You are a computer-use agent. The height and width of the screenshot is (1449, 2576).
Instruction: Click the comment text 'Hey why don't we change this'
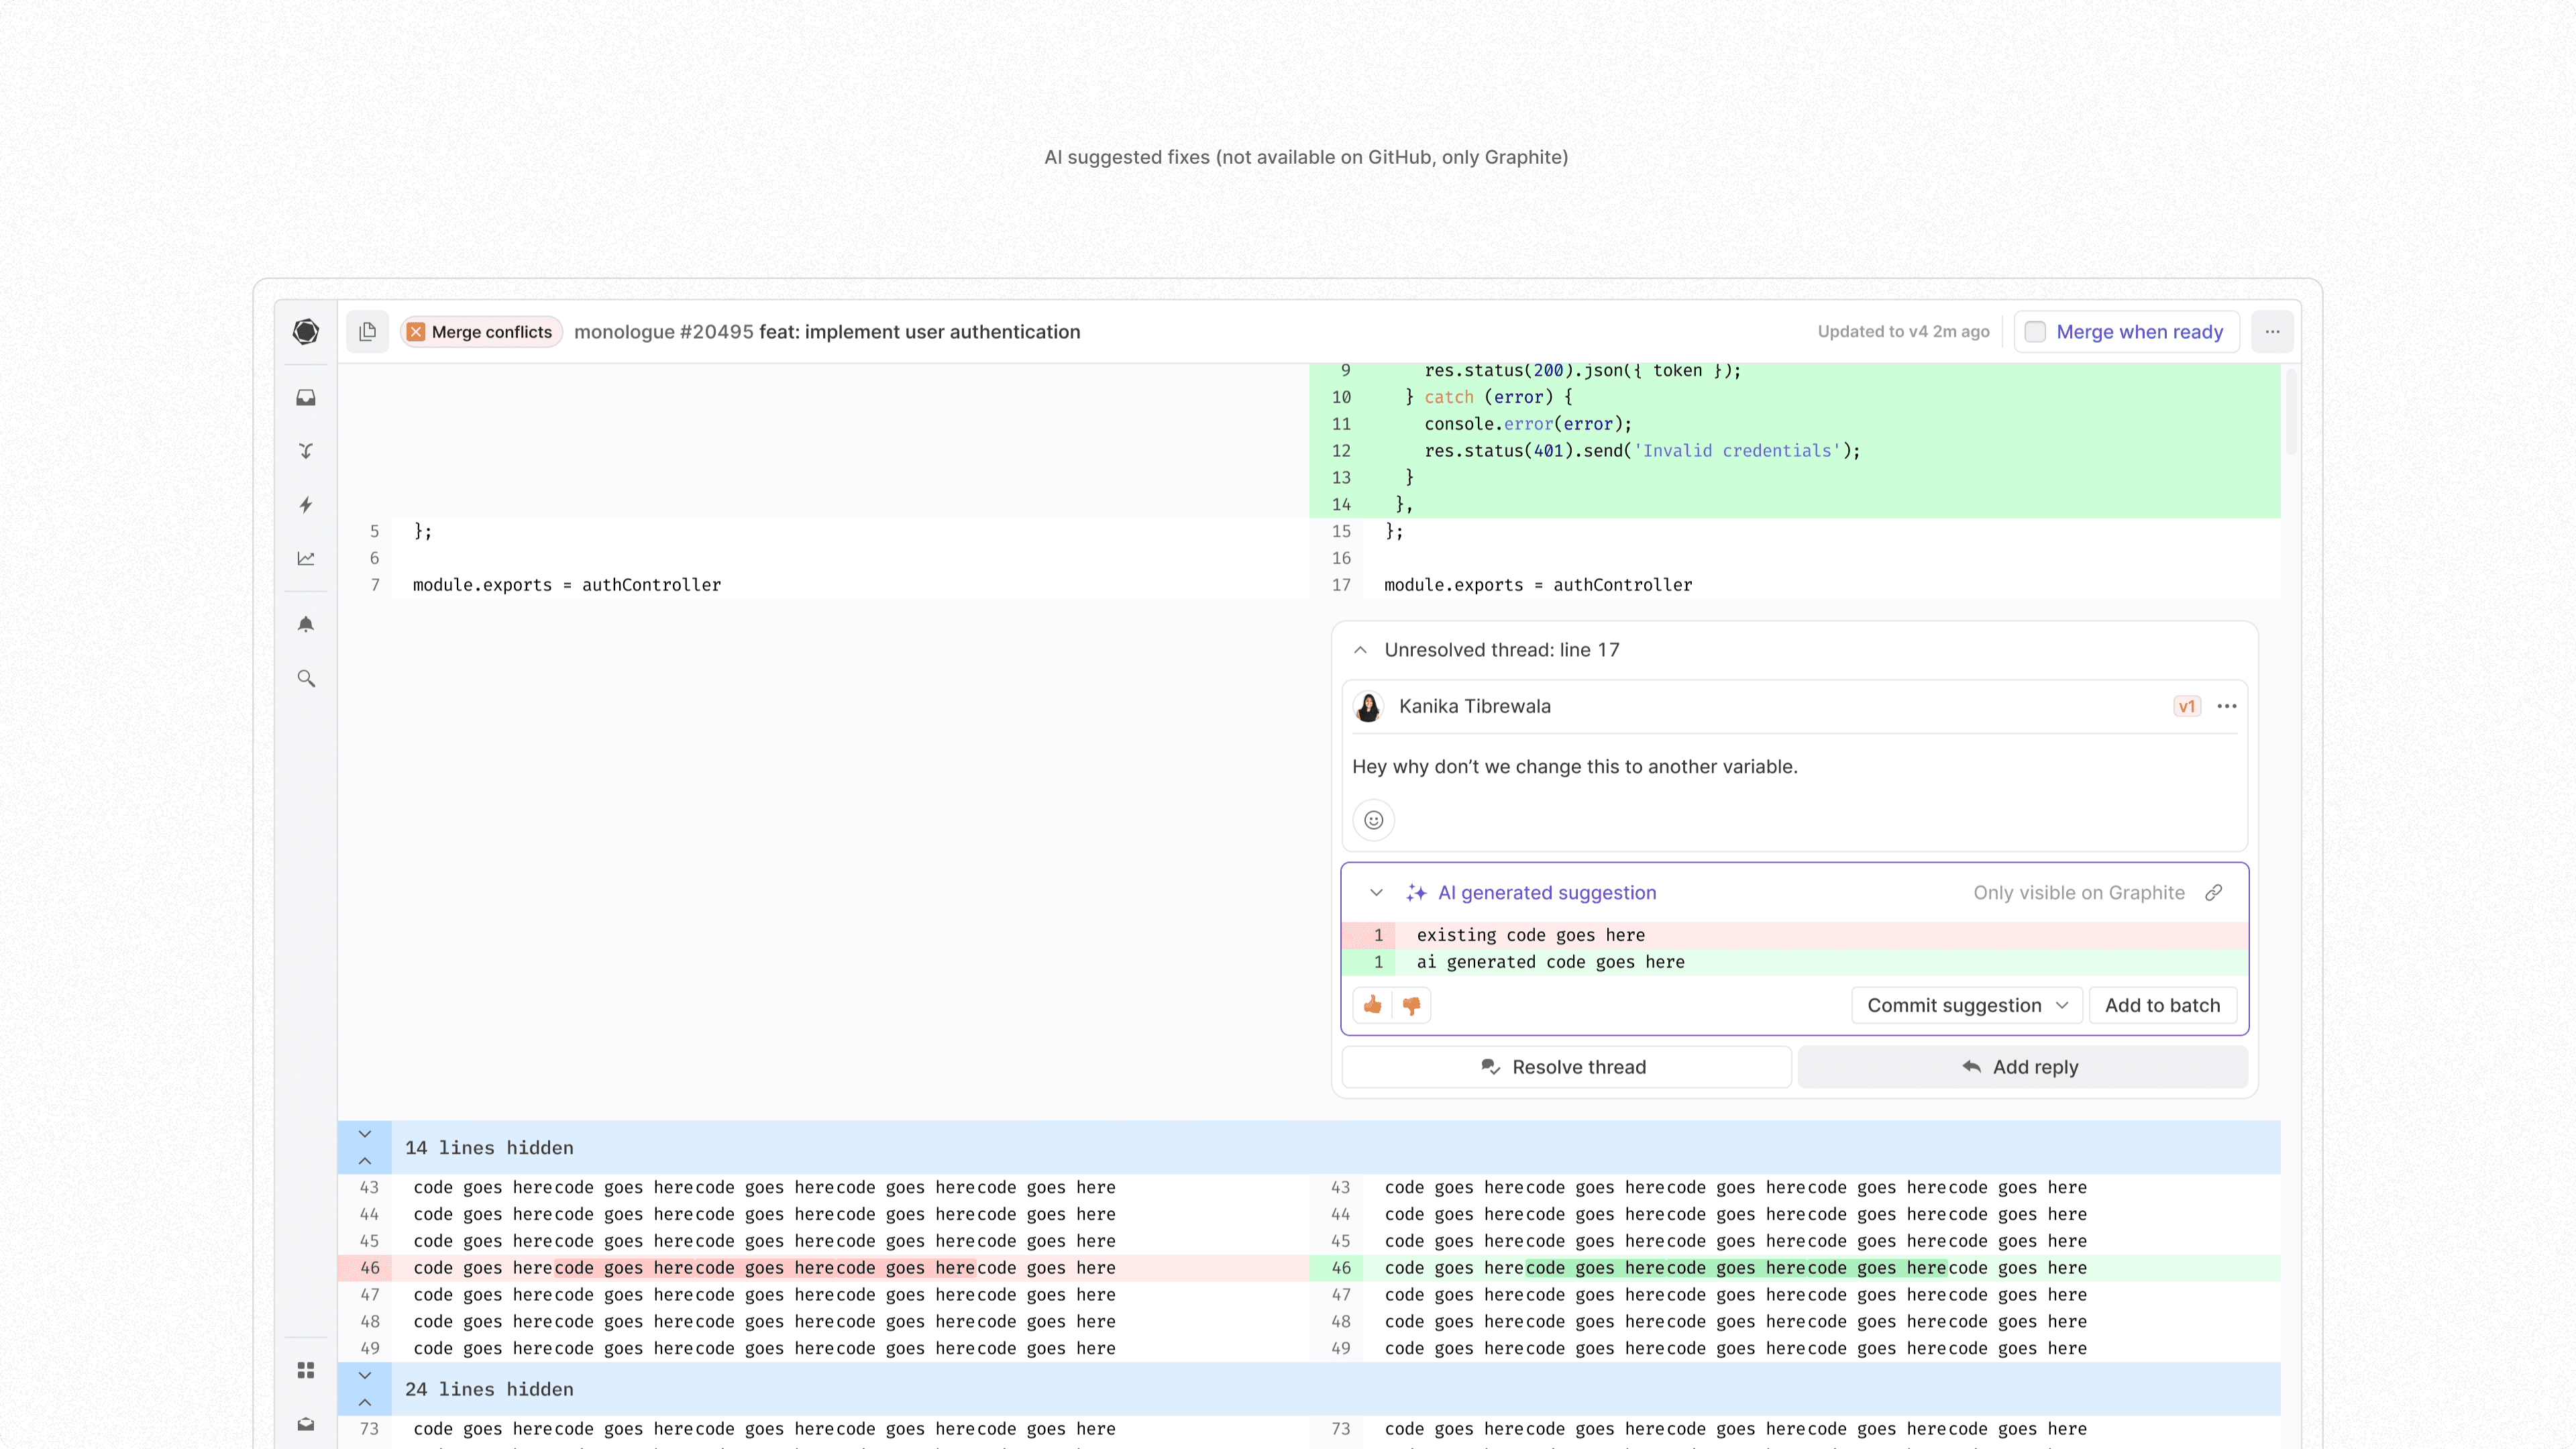click(1575, 767)
